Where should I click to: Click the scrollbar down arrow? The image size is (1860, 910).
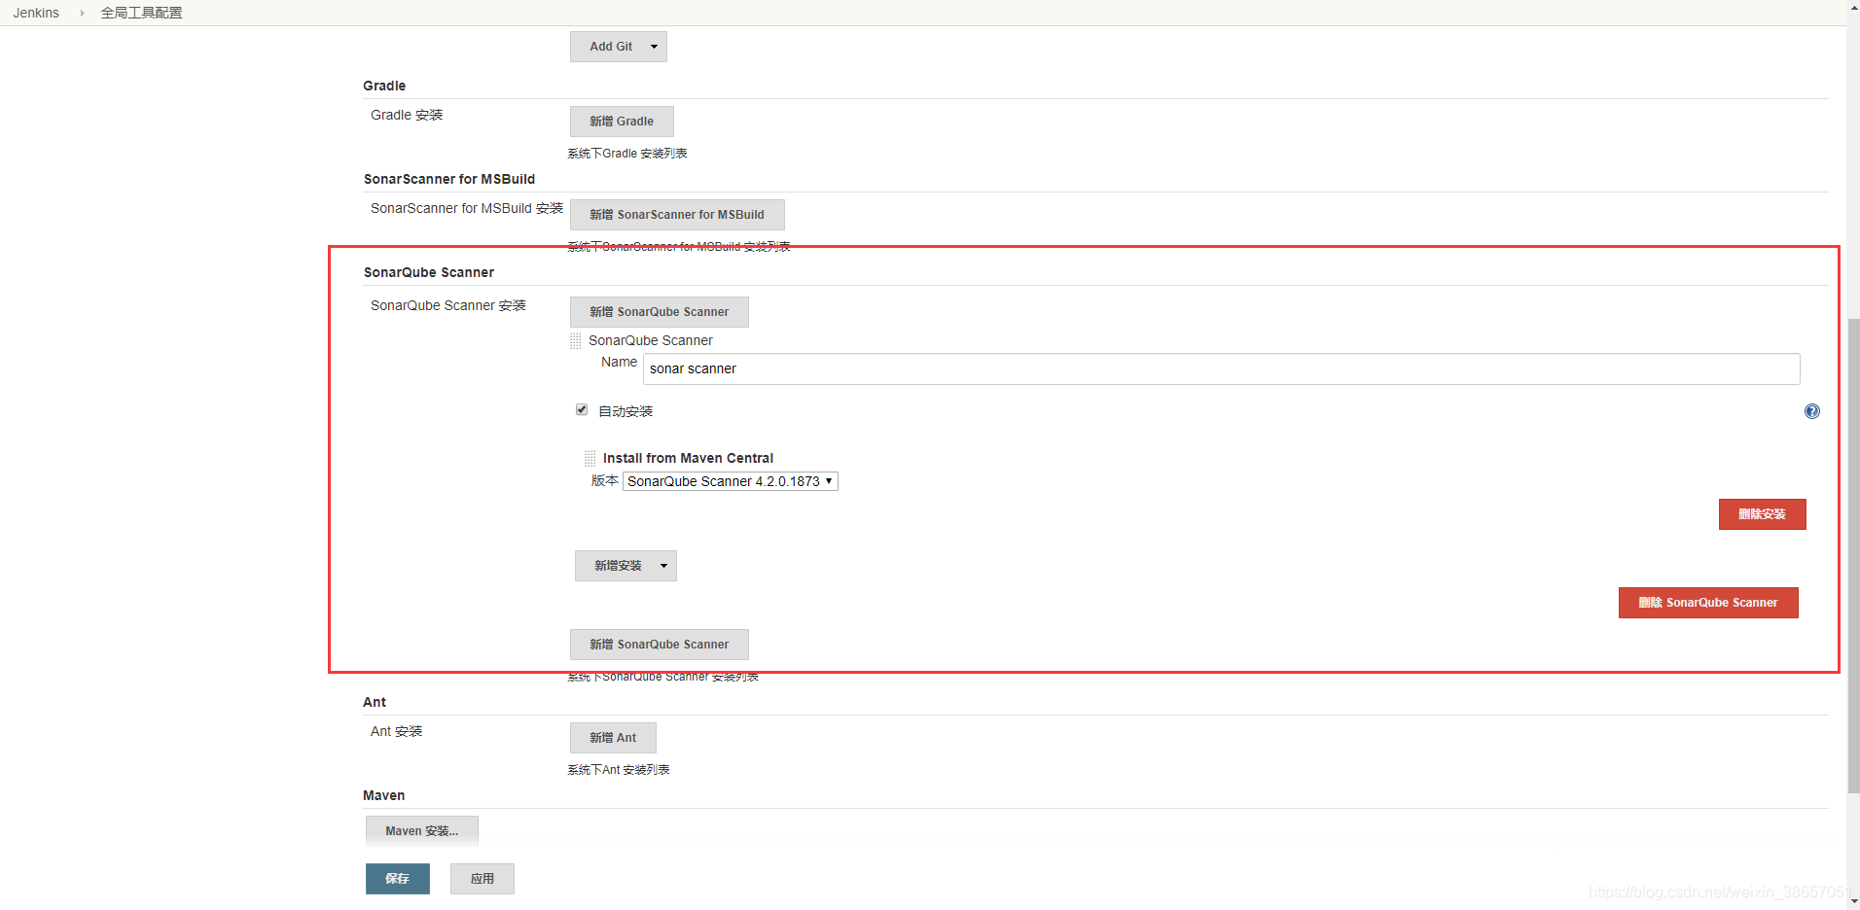tap(1853, 901)
